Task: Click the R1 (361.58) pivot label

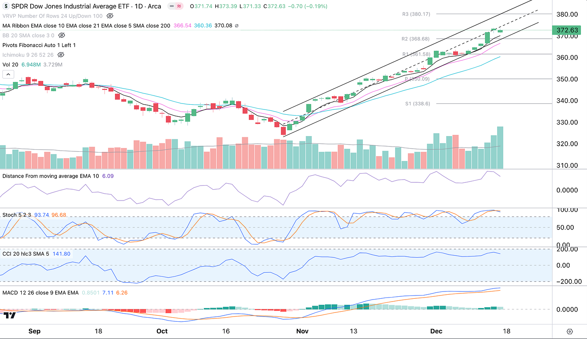Action: (416, 54)
